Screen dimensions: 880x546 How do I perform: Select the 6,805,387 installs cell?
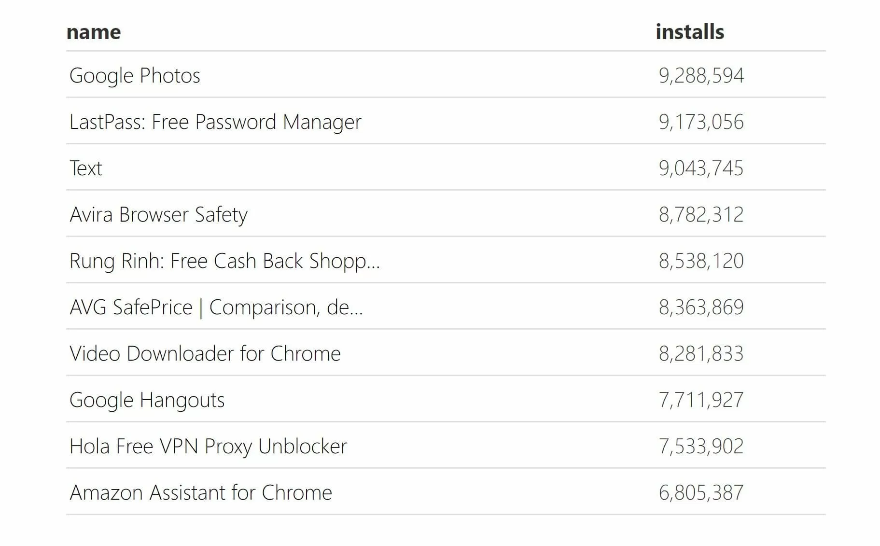pos(701,493)
